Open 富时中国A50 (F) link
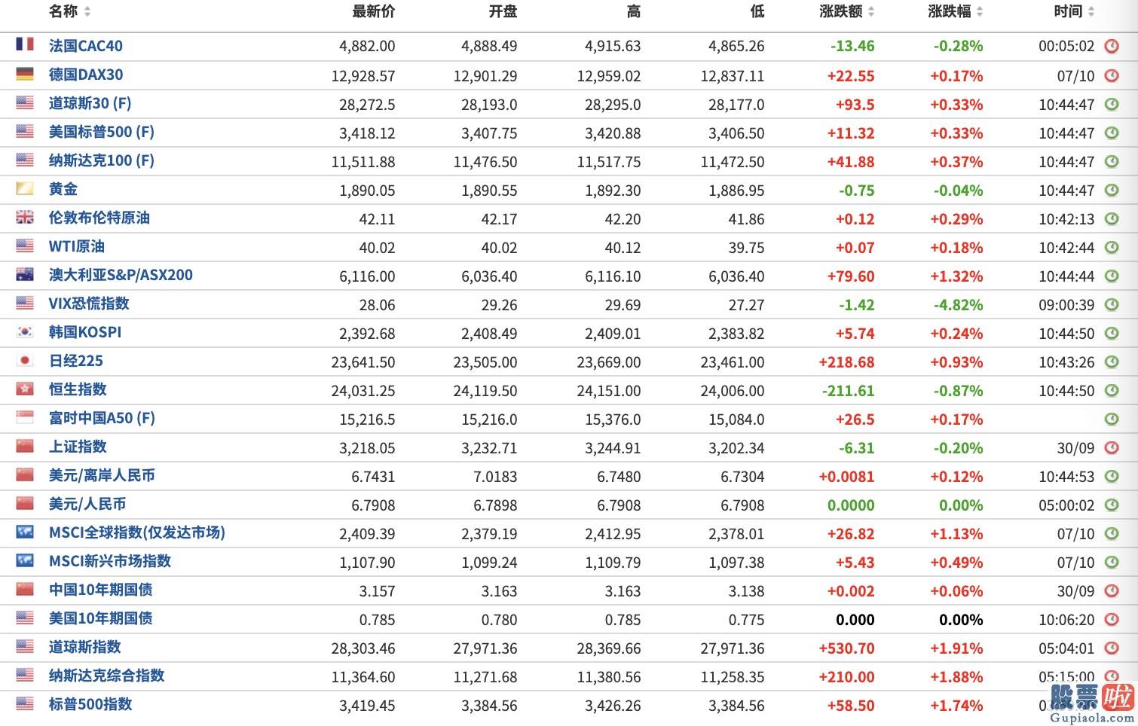1138x726 pixels. pos(102,418)
